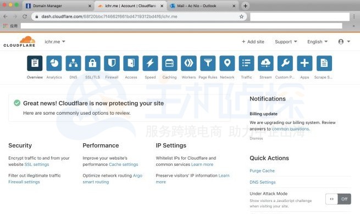Open the Speed lightning icon

pos(150,63)
